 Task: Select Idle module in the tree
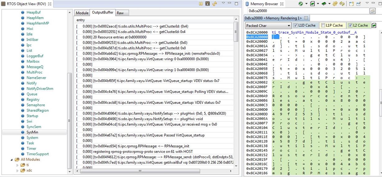[x=30, y=34]
